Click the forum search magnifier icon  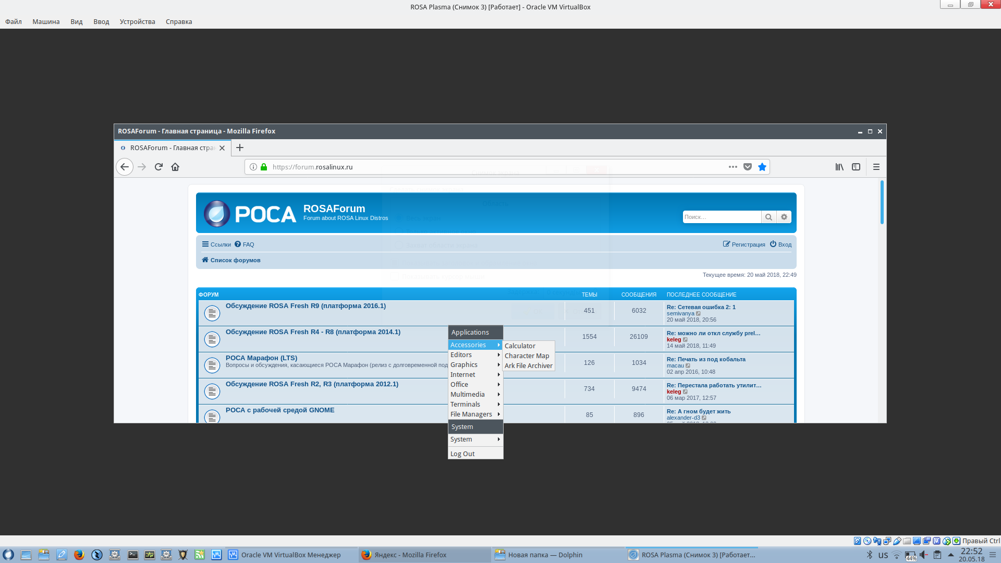768,217
